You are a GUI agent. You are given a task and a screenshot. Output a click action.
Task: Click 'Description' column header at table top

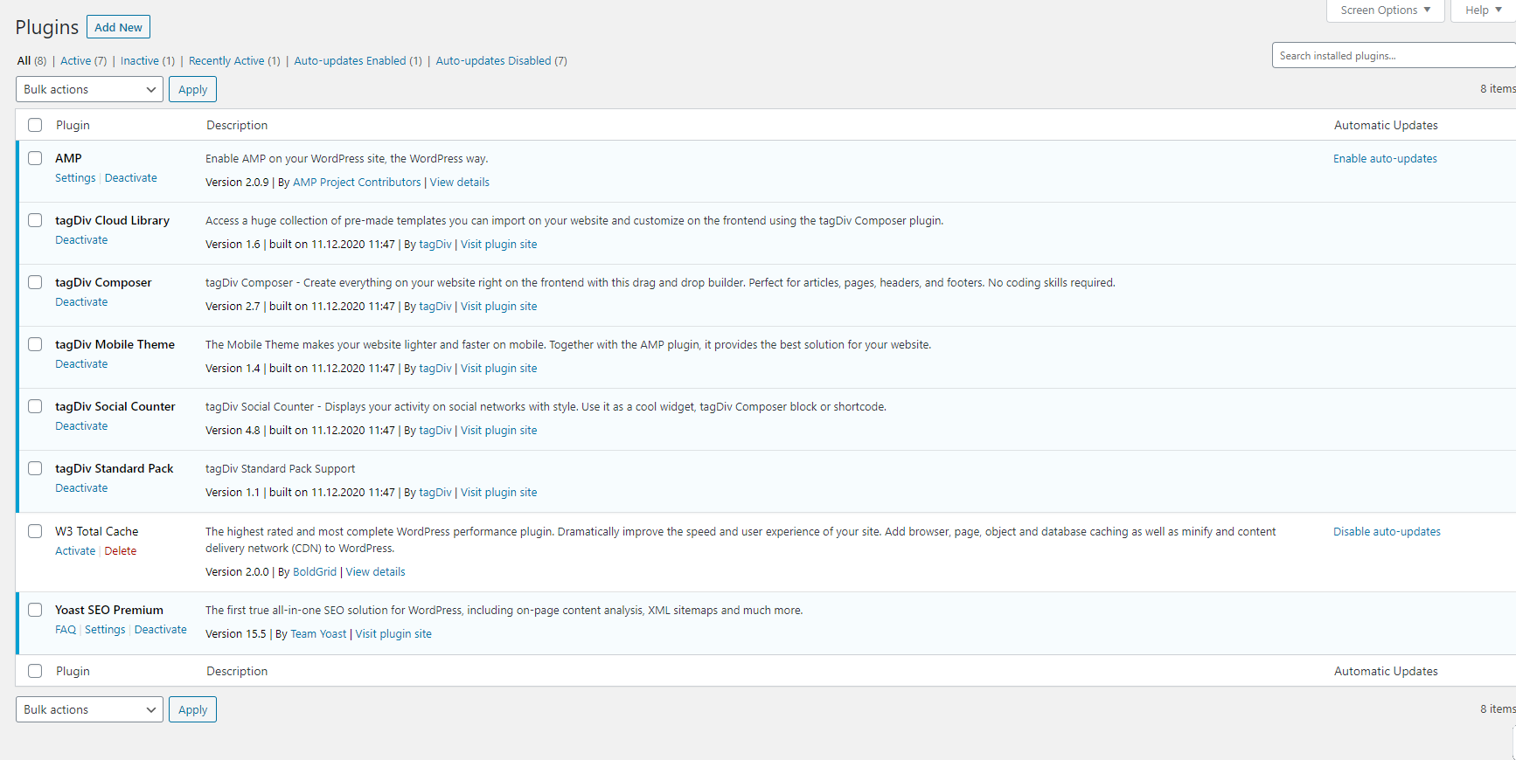(x=237, y=125)
